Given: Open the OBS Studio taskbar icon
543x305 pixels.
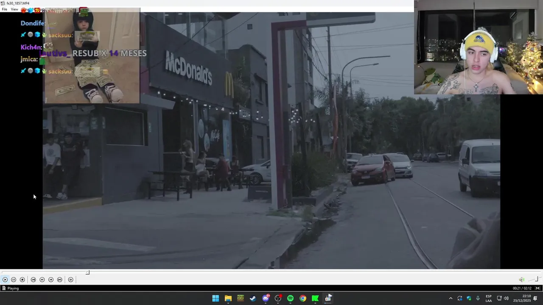Looking at the screenshot, I should (278, 298).
